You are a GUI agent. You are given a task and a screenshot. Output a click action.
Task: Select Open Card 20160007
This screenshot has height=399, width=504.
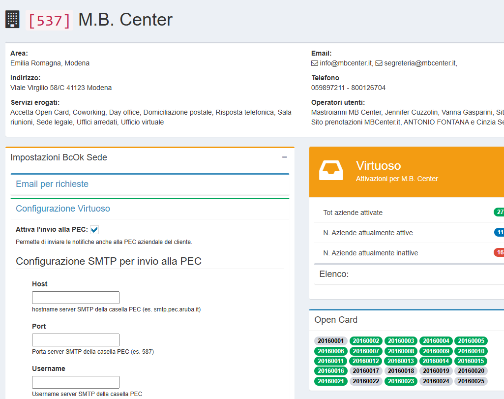point(366,351)
